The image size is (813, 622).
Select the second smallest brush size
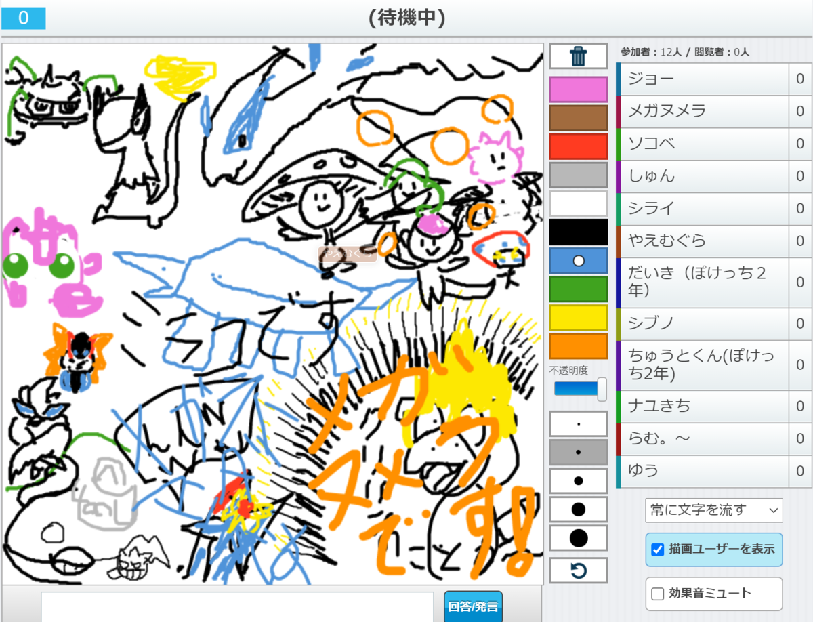(x=578, y=452)
